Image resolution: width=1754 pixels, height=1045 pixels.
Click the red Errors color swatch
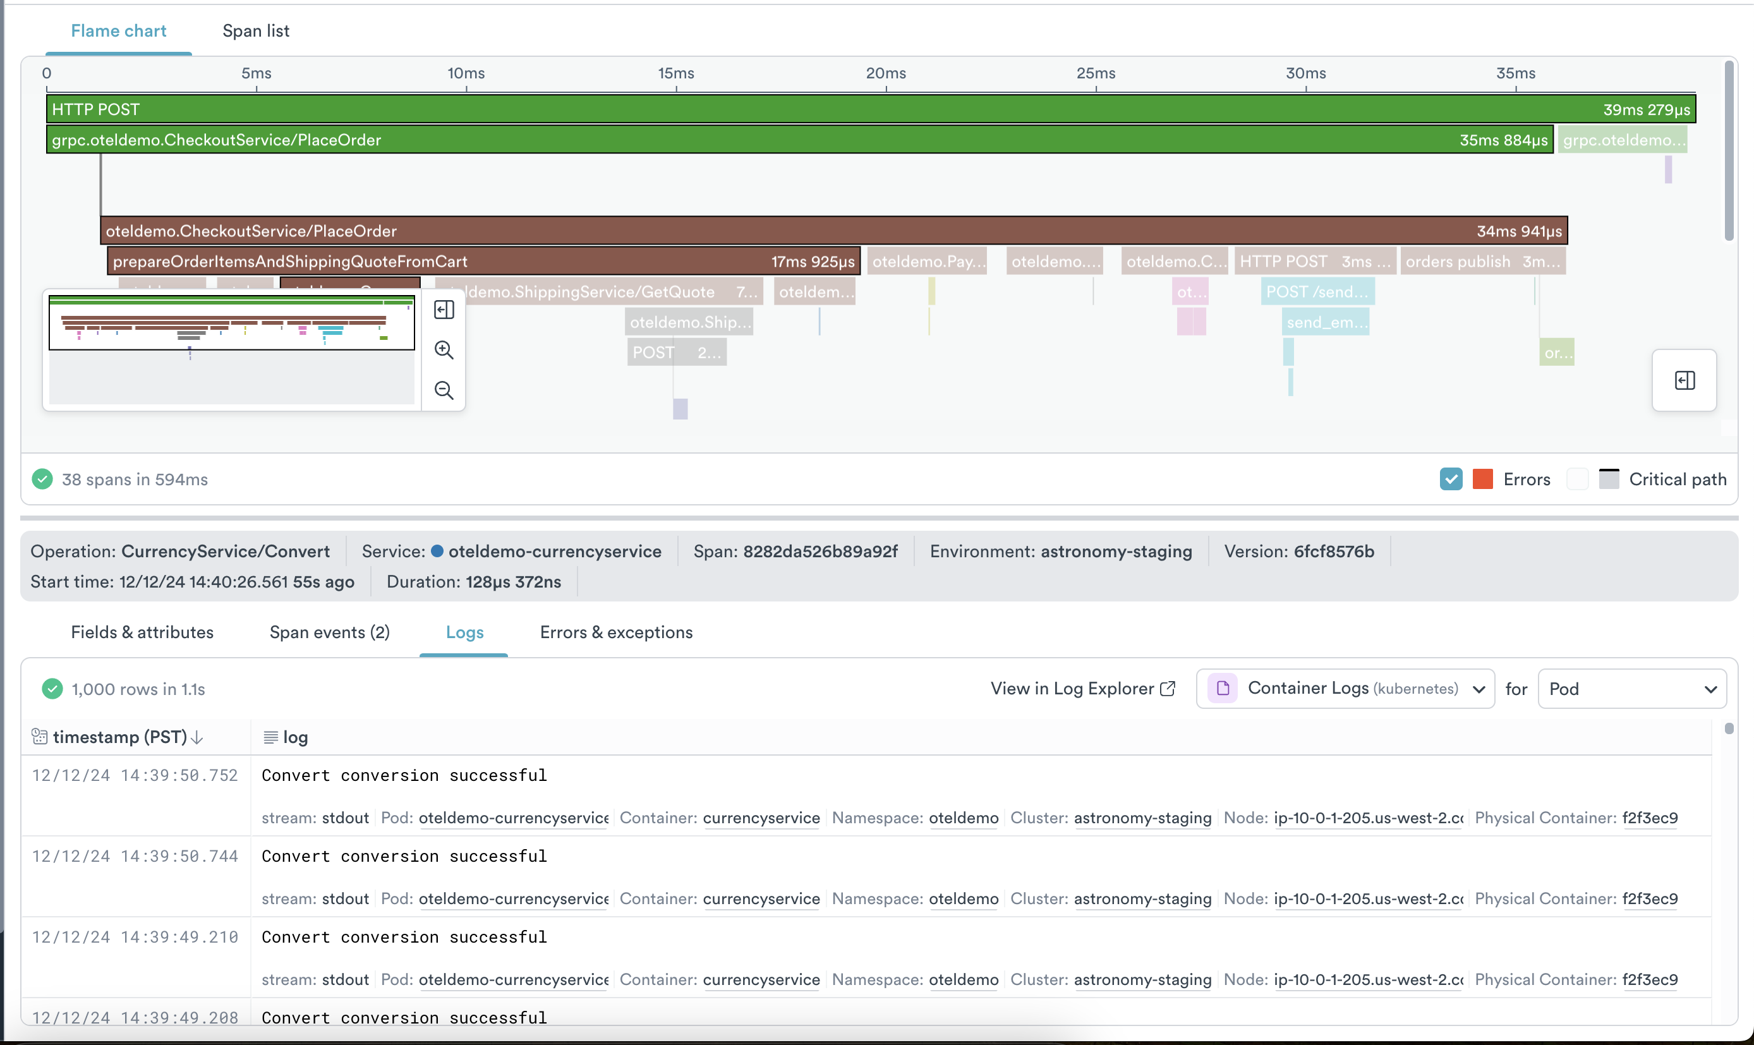tap(1483, 479)
